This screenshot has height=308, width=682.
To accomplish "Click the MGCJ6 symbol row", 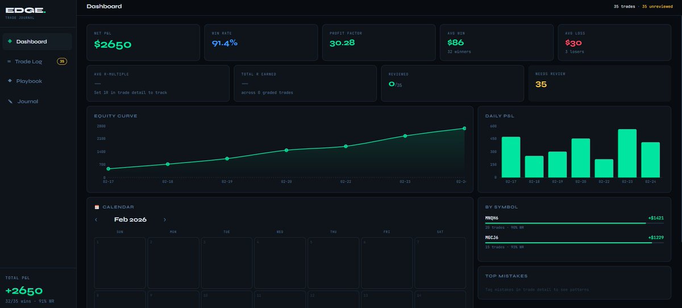I will (575, 242).
